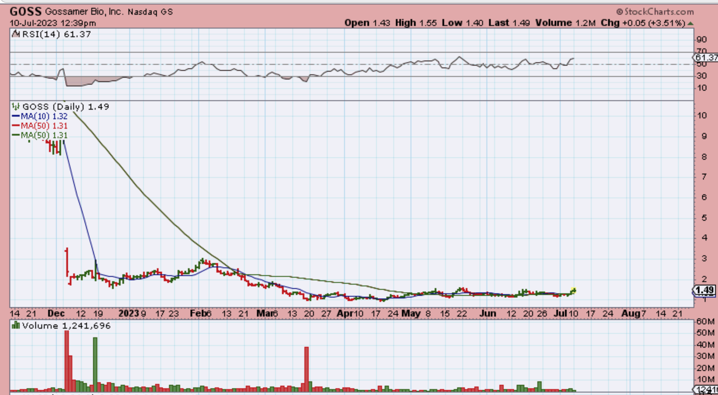
Task: Click the GOSS ticker symbol heading
Action: (x=26, y=12)
